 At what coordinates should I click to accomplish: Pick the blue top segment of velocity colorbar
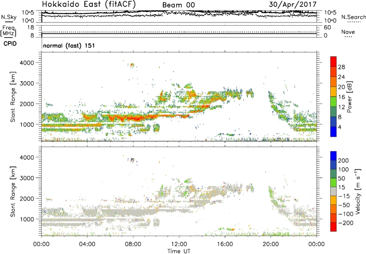334,156
